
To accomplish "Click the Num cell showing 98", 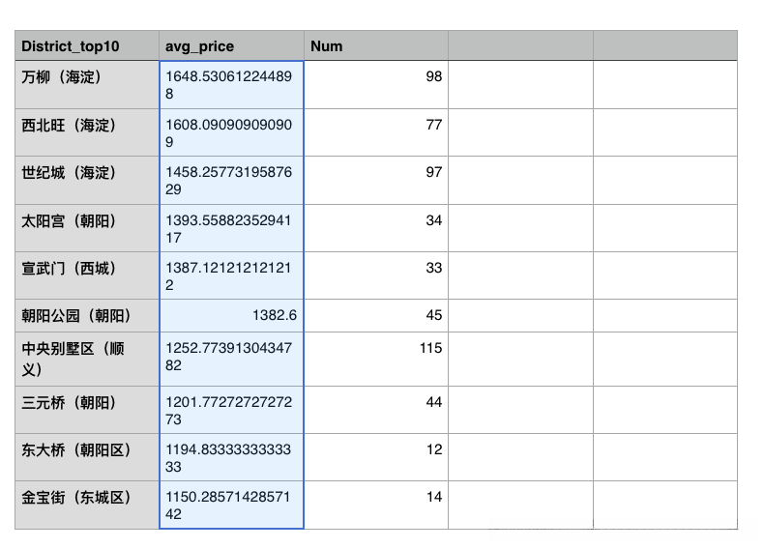I will tap(375, 85).
